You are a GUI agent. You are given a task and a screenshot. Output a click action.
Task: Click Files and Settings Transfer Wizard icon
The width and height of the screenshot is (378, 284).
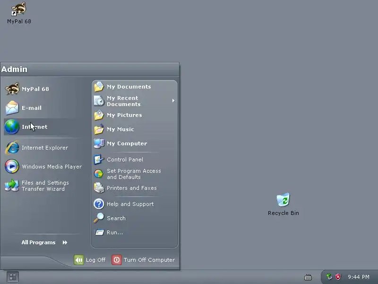click(12, 186)
